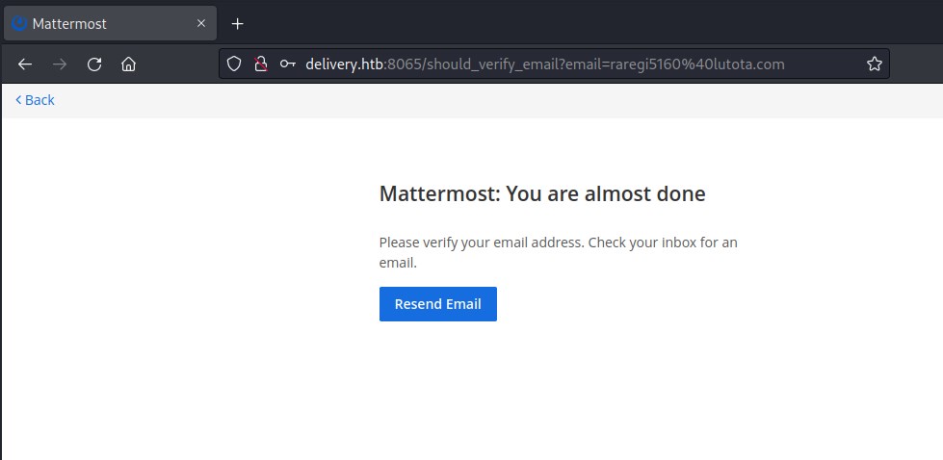Click the empty tab strip area
The width and height of the screenshot is (943, 460).
pyautogui.click(x=578, y=23)
